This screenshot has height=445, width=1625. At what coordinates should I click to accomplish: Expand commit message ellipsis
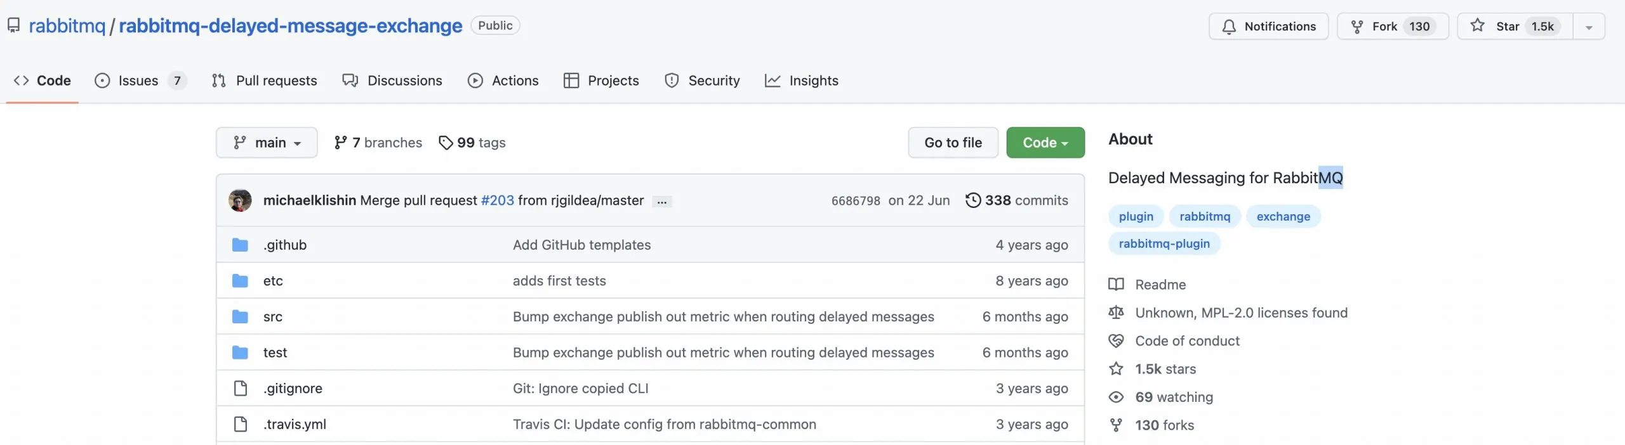pyautogui.click(x=661, y=202)
